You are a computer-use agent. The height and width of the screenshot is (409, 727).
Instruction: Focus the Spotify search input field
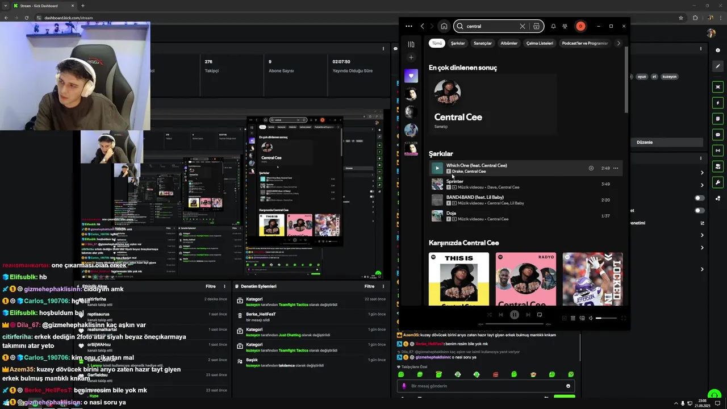pyautogui.click(x=491, y=26)
